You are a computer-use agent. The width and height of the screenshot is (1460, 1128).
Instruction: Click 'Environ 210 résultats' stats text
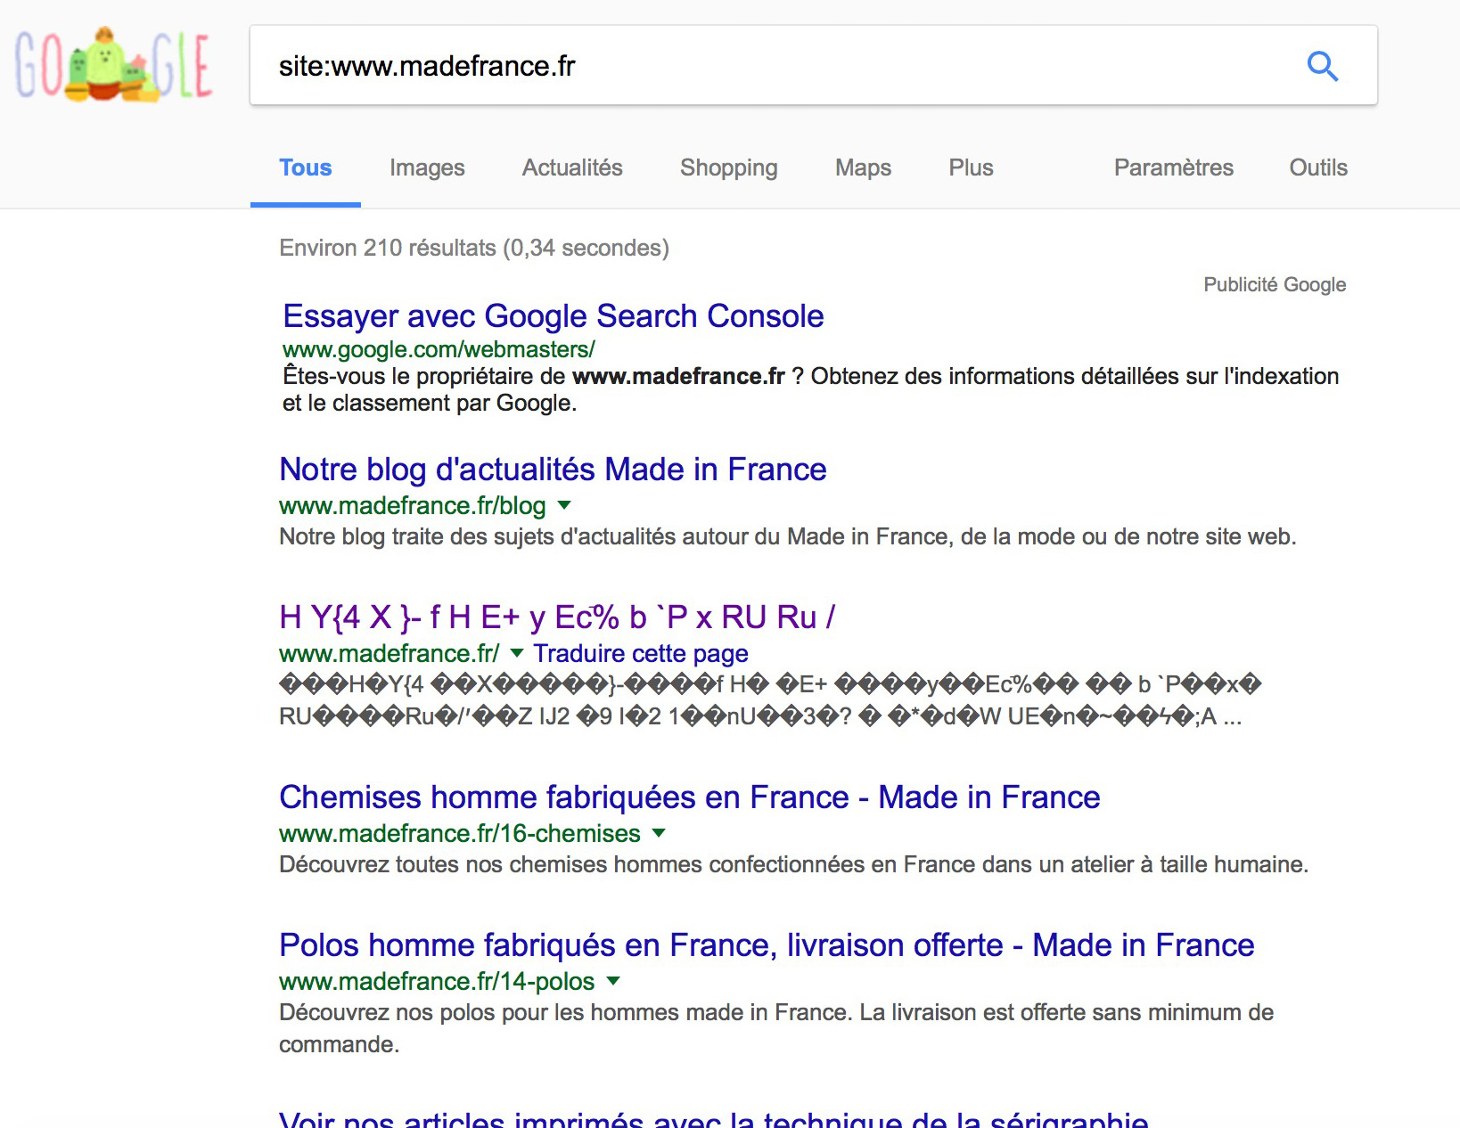[474, 248]
